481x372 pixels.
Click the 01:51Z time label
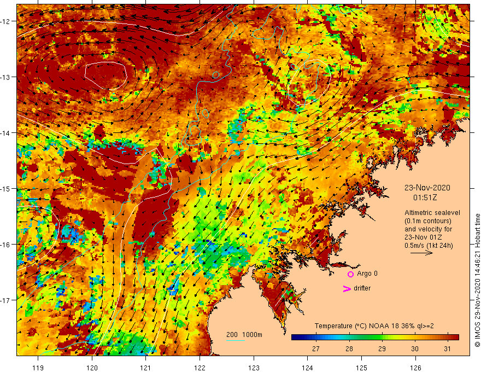pyautogui.click(x=425, y=197)
